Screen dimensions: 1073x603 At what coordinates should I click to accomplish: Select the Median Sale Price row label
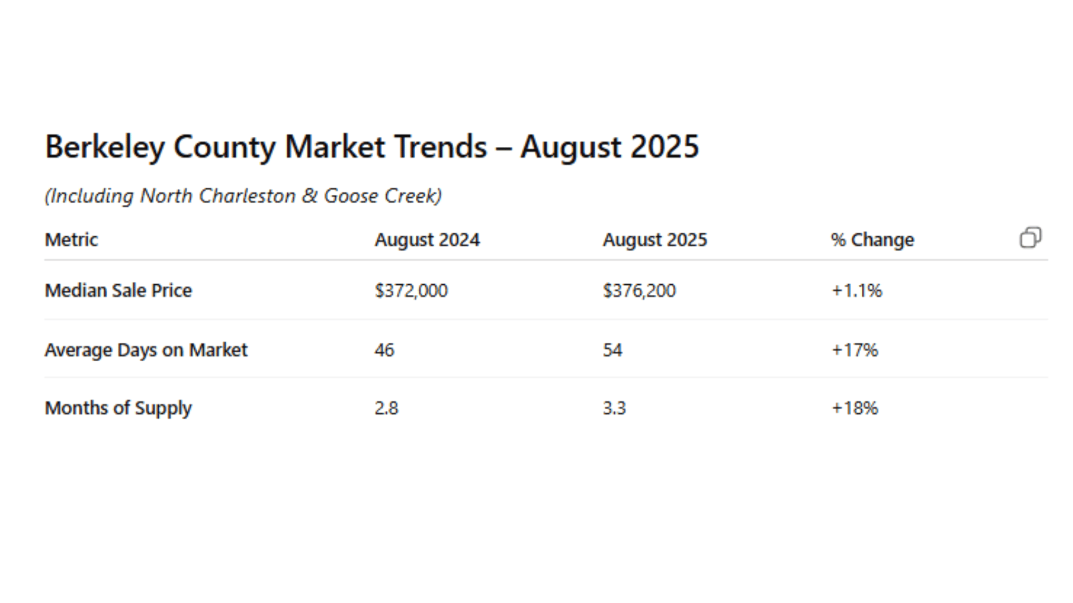click(x=118, y=290)
